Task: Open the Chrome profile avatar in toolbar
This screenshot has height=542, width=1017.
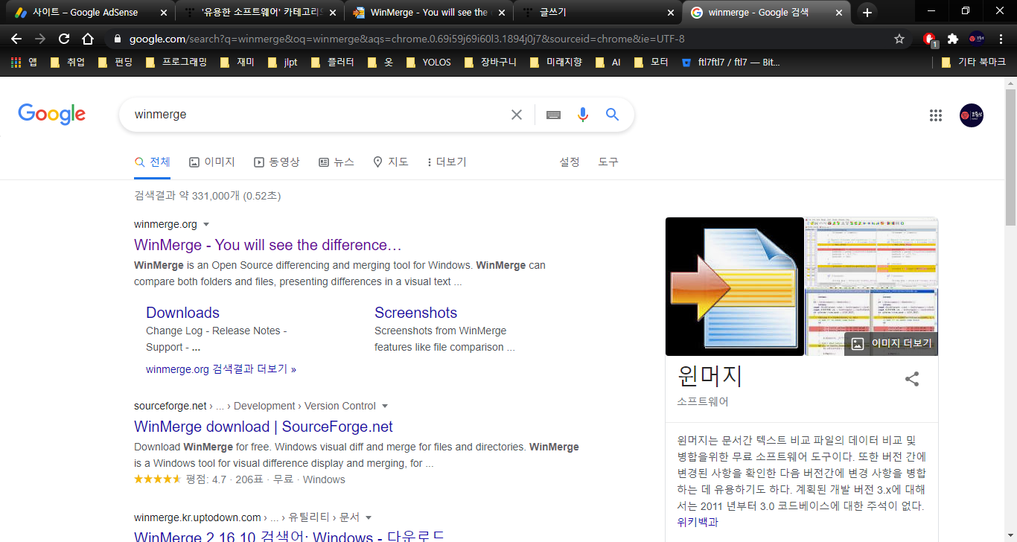Action: pyautogui.click(x=976, y=39)
